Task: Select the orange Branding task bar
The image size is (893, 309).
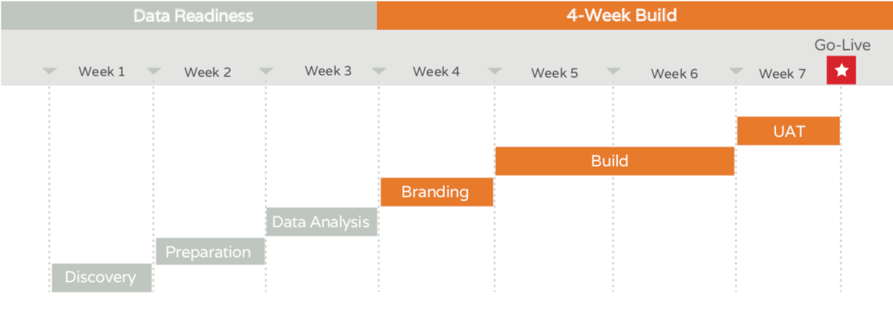Action: (437, 192)
